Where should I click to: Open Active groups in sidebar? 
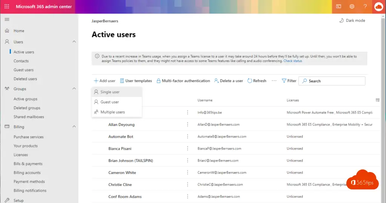coord(26,99)
